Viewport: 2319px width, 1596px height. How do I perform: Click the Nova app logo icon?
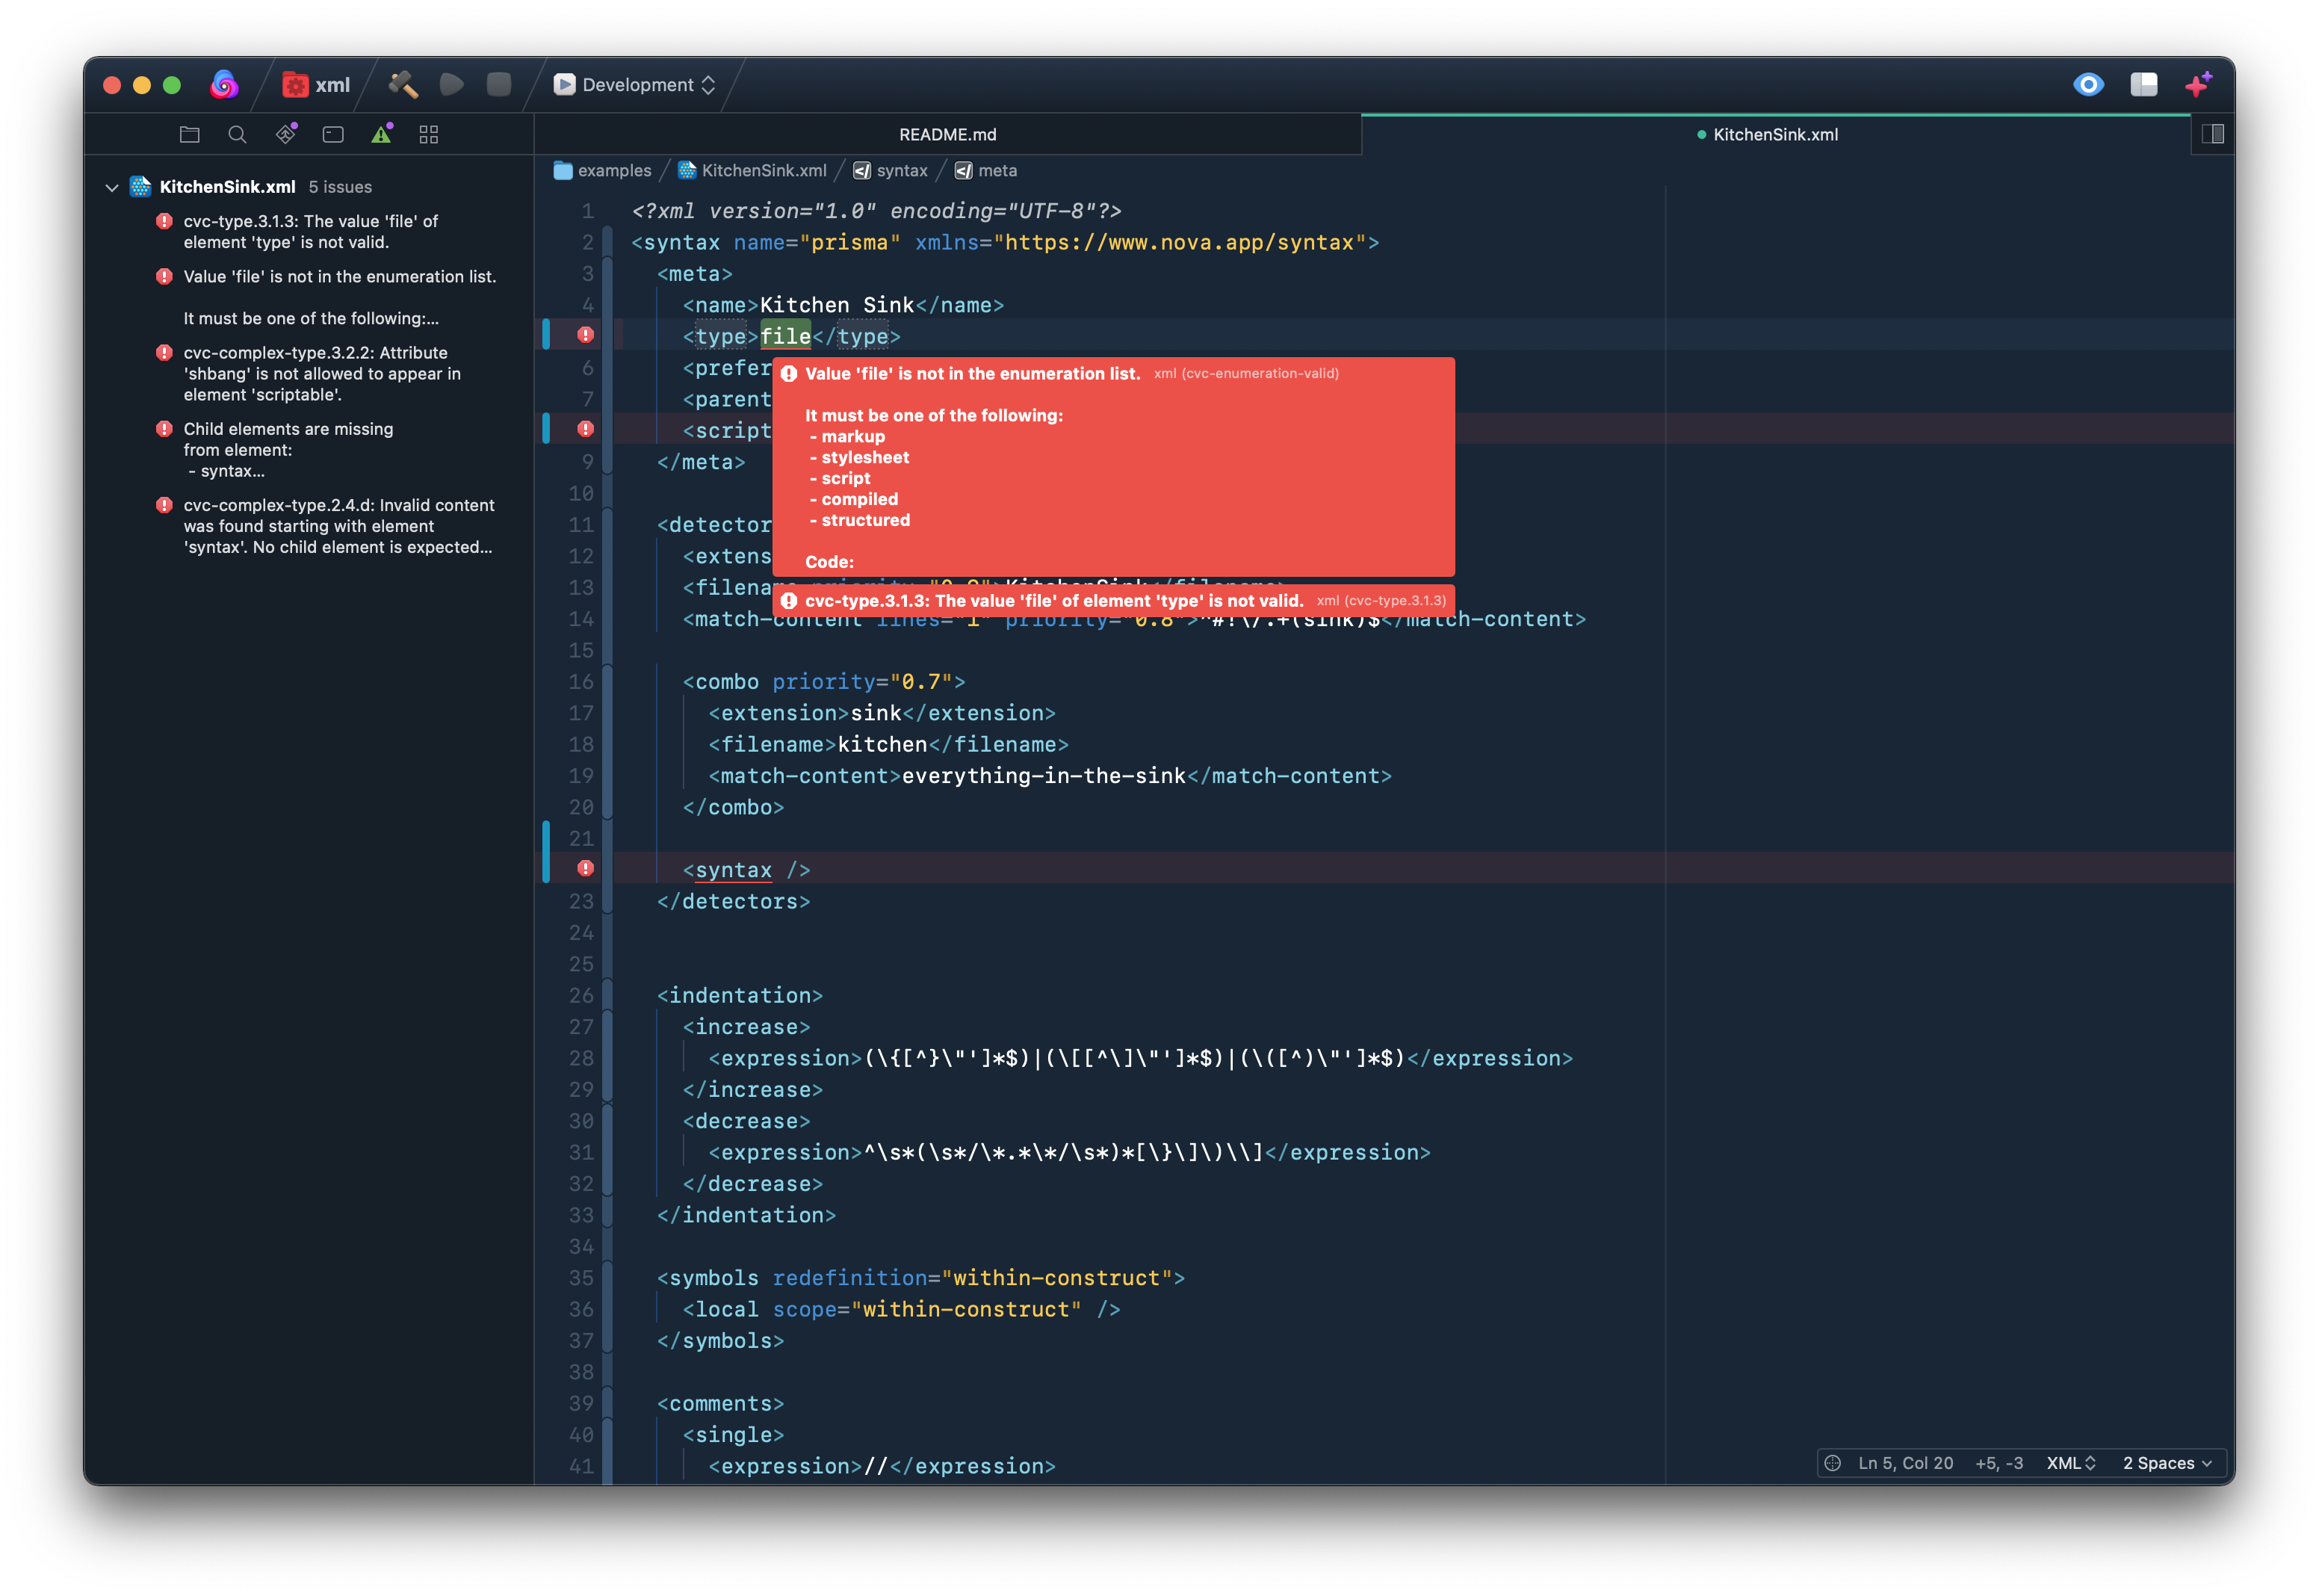point(224,85)
